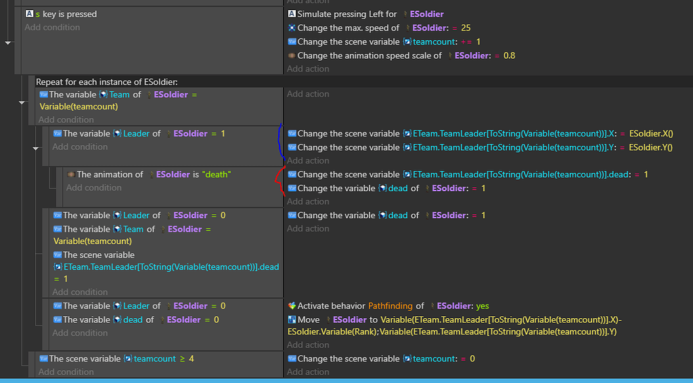Click the Activate behavior action icon
Screen dimensions: 693x383
point(292,306)
